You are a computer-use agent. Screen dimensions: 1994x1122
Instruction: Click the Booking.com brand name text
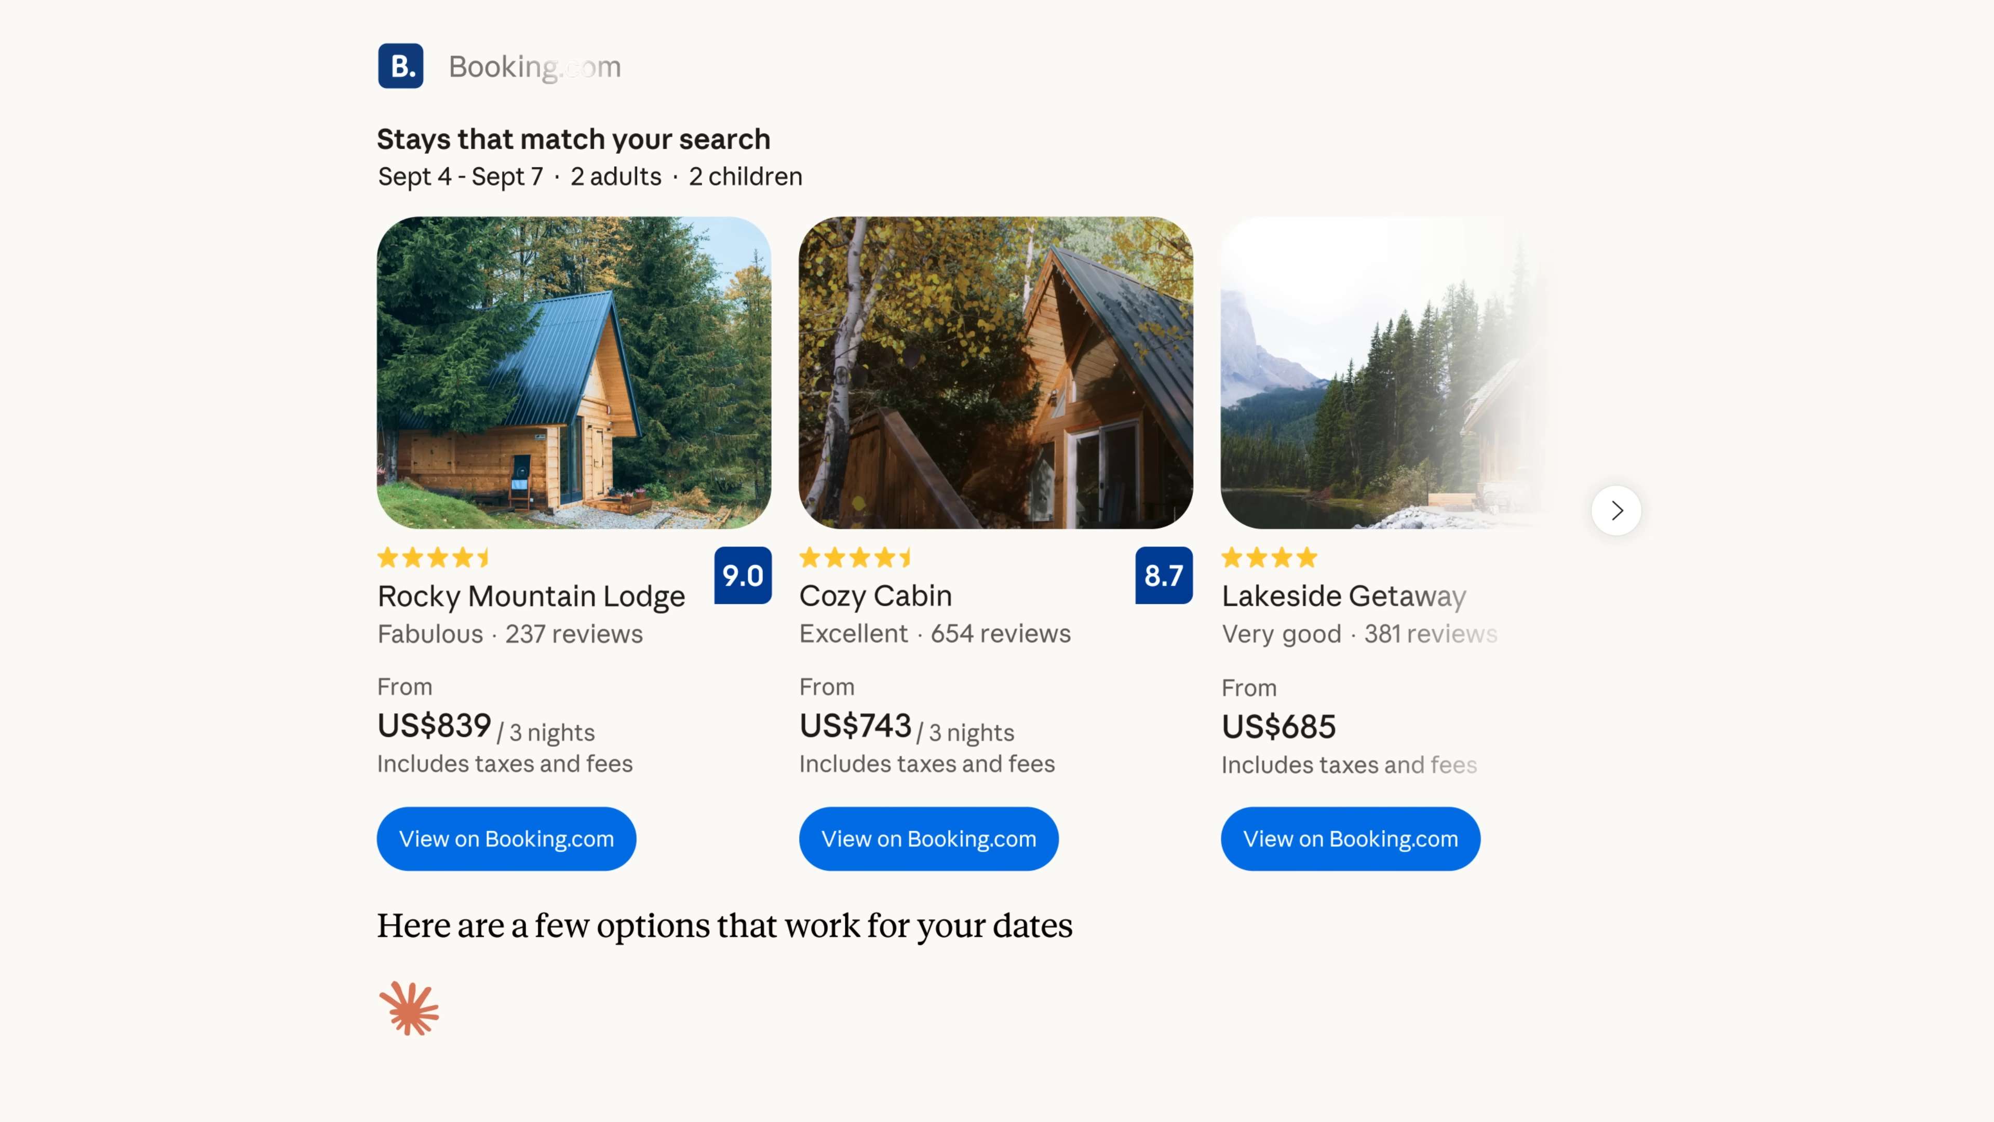(535, 66)
